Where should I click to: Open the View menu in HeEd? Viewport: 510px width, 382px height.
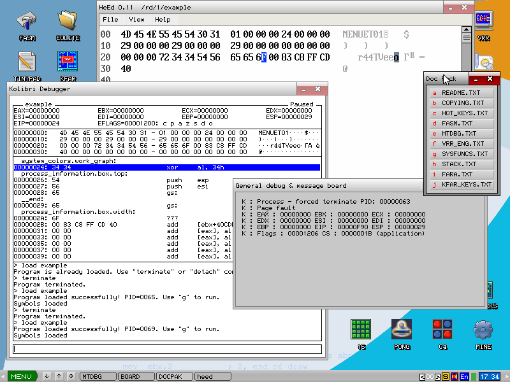tap(136, 20)
